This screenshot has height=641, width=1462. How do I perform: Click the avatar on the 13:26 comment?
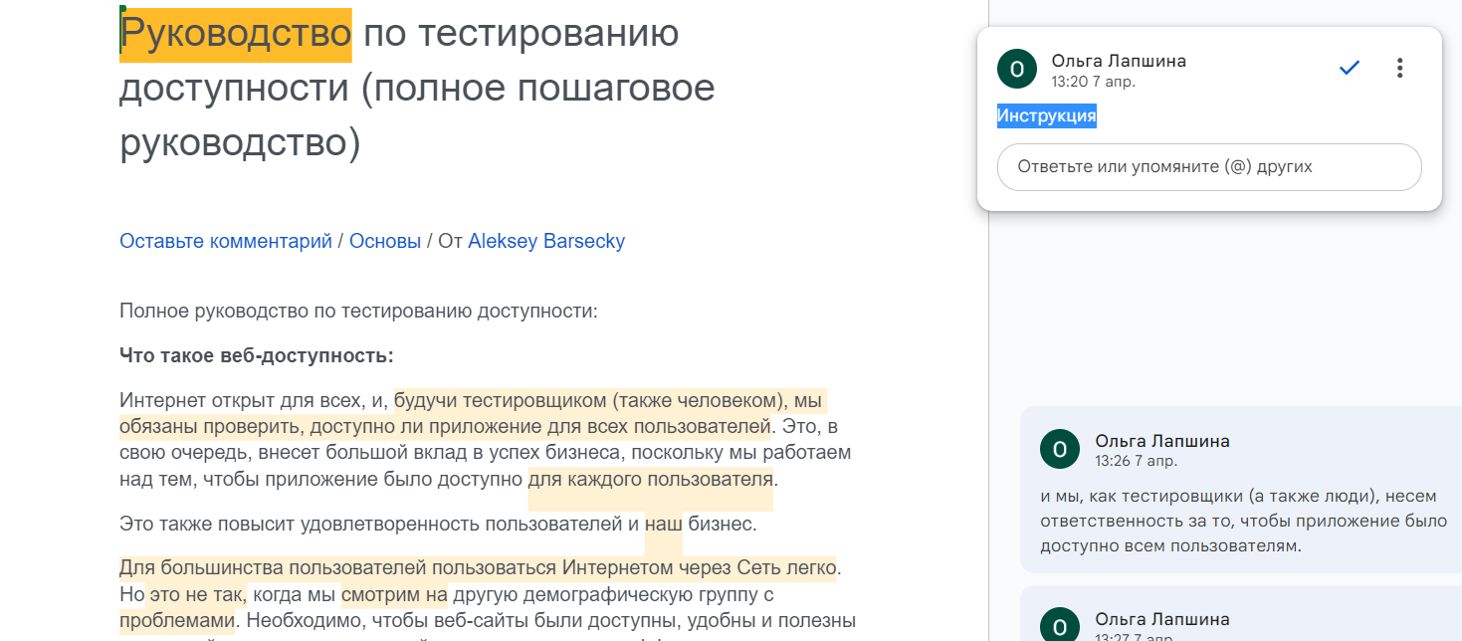tap(1060, 449)
